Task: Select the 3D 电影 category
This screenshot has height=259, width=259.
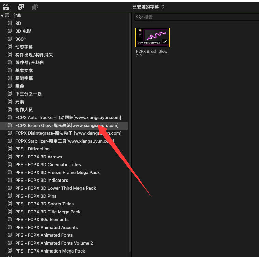Action: (64, 31)
